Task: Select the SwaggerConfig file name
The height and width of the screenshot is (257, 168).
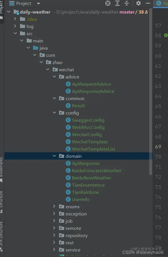Action: [88, 120]
